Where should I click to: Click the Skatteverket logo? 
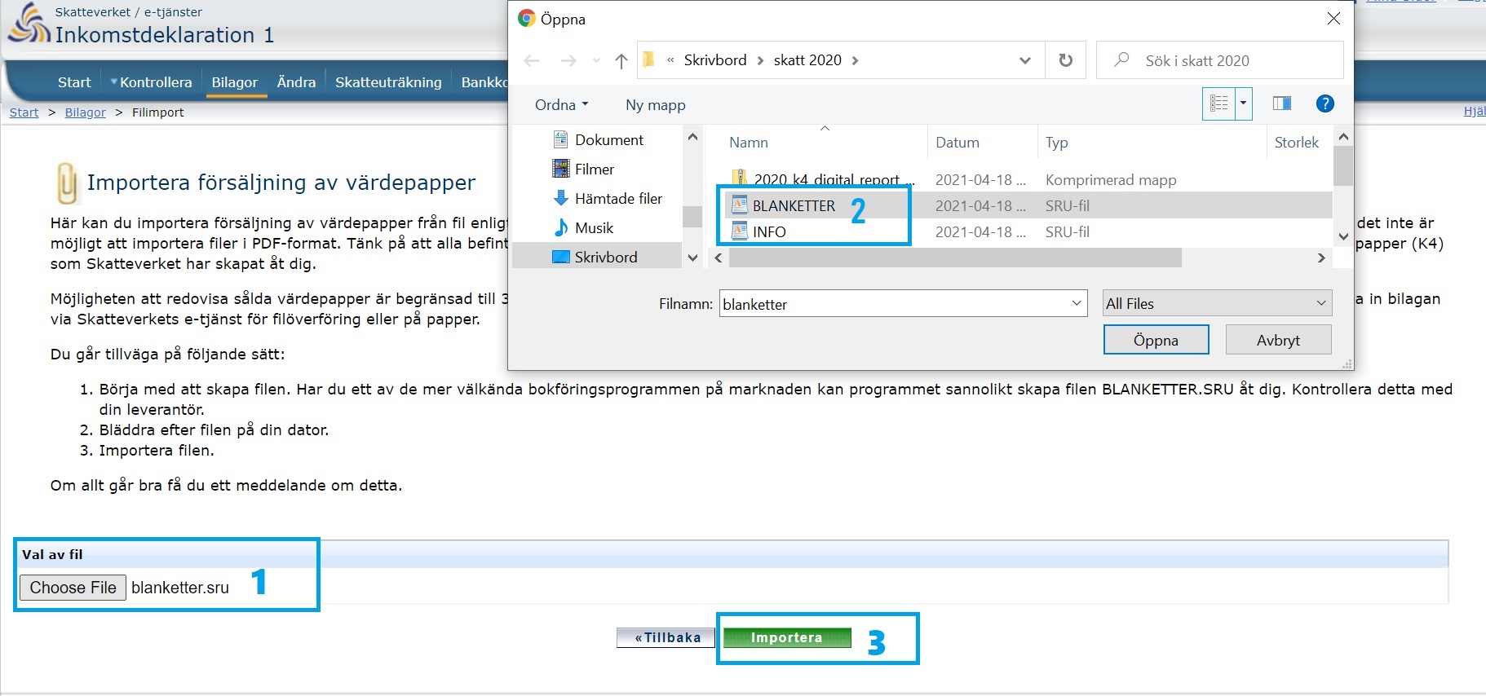pos(29,24)
